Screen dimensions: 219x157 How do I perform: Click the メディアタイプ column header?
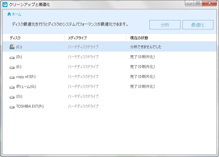click(x=77, y=38)
